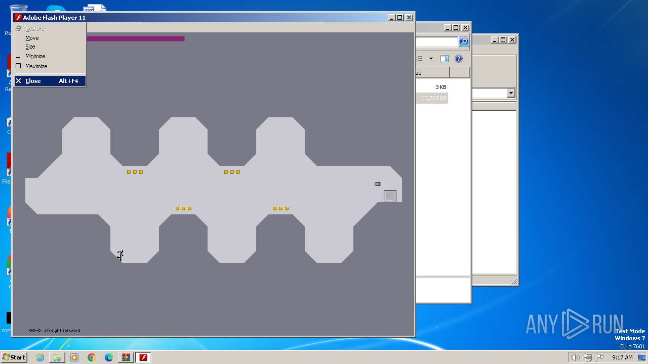Click the exit door in the level

coord(390,196)
